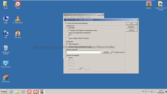This screenshot has width=167, height=94.
Task: Click the Cancelar button
Action: point(132,30)
